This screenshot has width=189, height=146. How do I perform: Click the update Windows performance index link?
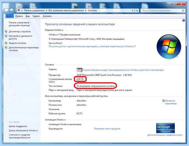click(x=123, y=70)
